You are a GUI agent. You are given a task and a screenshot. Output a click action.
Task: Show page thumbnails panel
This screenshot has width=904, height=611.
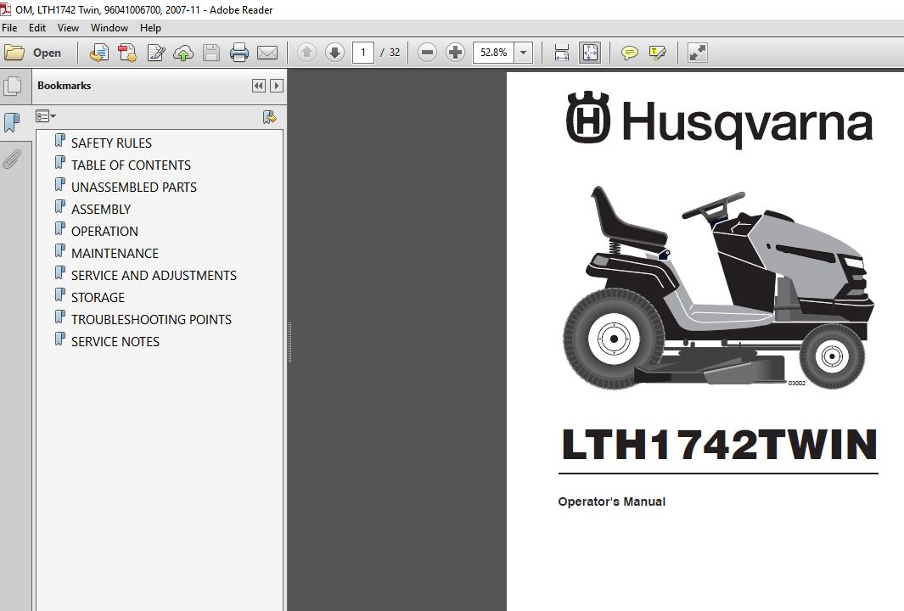click(12, 86)
